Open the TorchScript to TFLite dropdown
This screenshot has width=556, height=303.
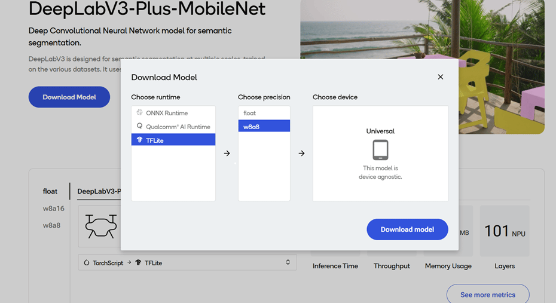pyautogui.click(x=187, y=262)
